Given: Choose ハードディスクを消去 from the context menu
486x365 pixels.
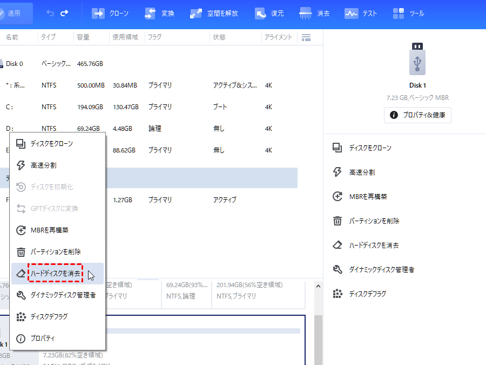Looking at the screenshot, I should coord(56,273).
